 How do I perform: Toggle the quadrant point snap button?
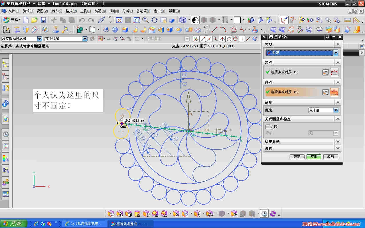click(x=235, y=39)
